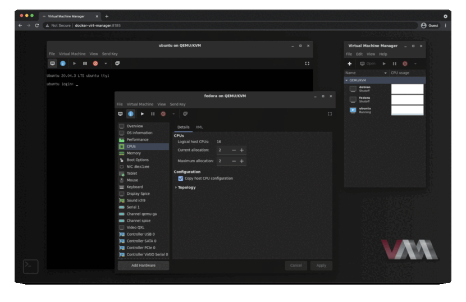Click the Current allocation value field

223,150
